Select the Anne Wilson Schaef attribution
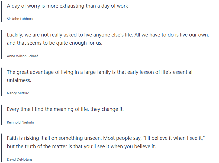219x163 pixels. [x=22, y=56]
